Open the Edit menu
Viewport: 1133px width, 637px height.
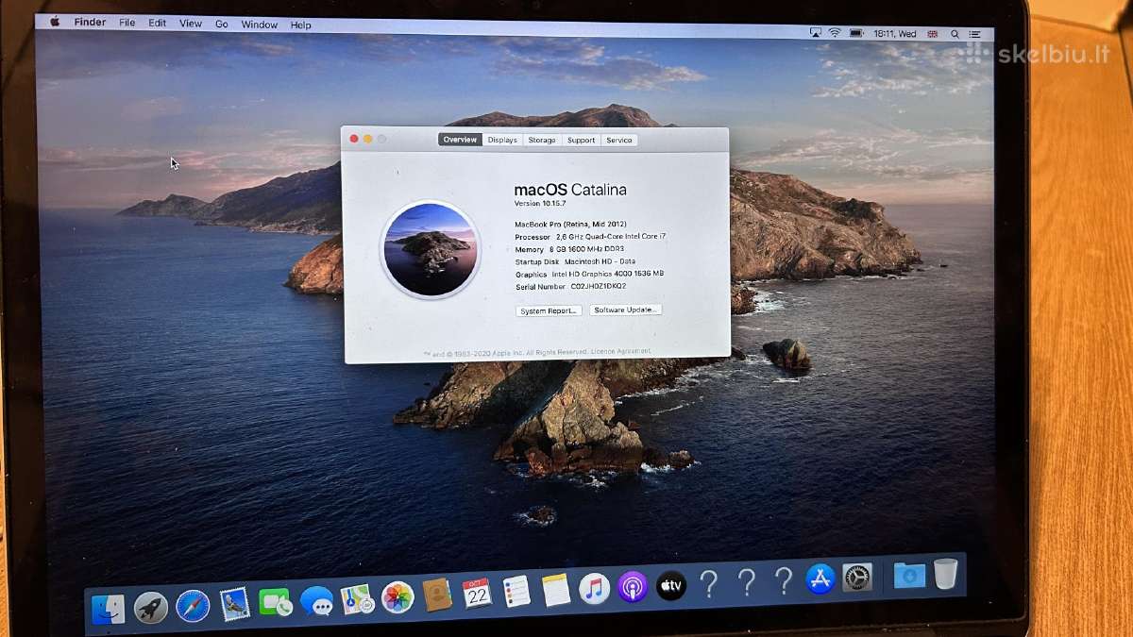click(158, 23)
